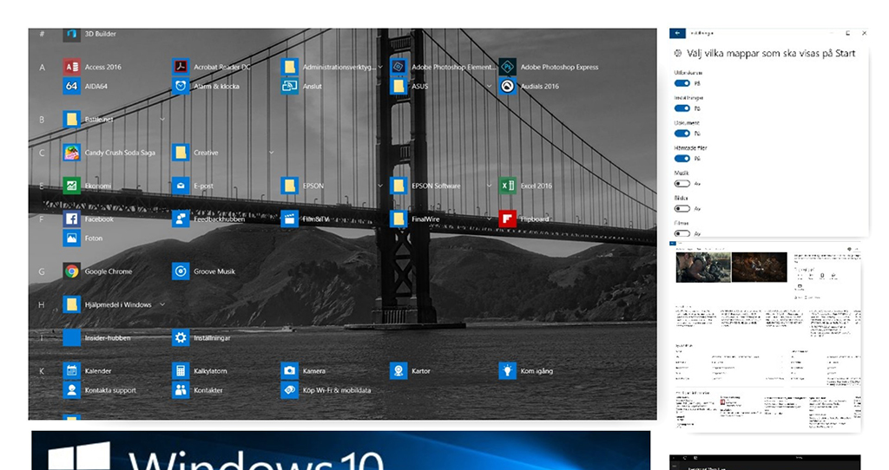
Task: Open AIDA64 app
Action: click(x=85, y=86)
